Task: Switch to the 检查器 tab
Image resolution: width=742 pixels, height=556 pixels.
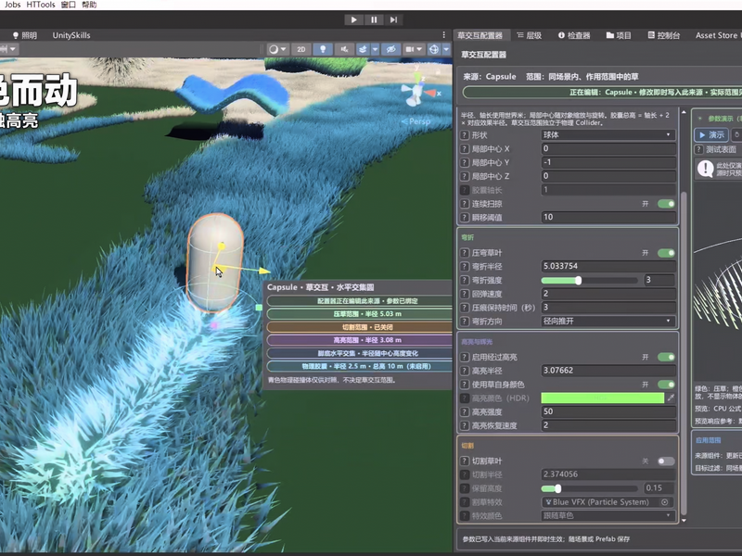Action: (x=574, y=35)
